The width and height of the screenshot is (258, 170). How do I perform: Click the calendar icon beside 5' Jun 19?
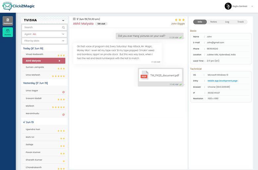coord(74,19)
